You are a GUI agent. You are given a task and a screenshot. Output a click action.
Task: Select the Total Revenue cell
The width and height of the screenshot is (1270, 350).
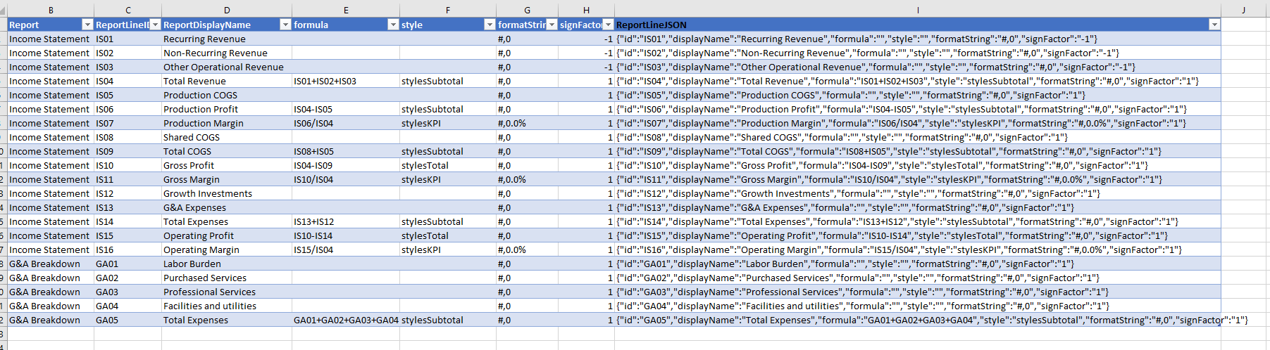pos(227,81)
